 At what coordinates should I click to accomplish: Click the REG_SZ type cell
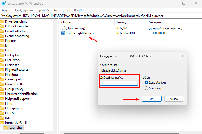pos(122,28)
